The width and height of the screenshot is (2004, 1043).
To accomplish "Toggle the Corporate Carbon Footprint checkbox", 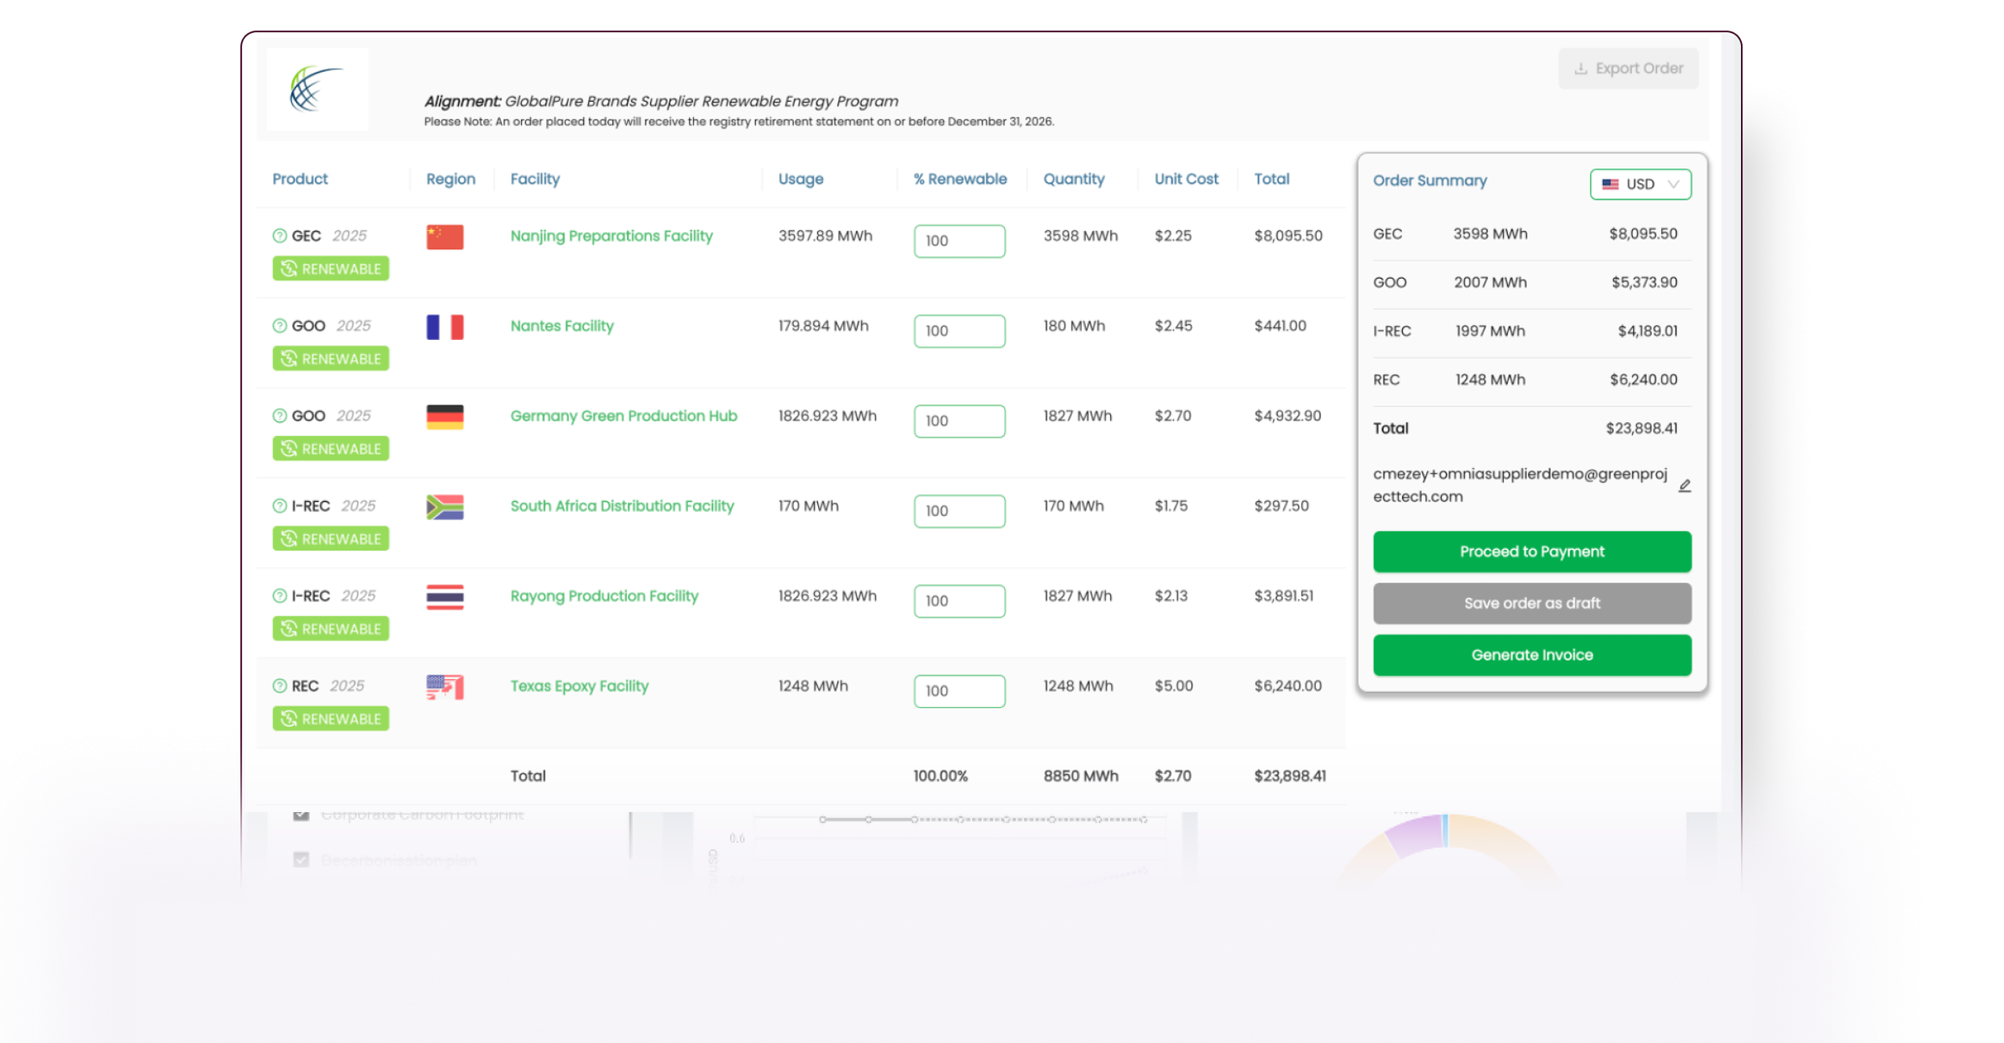I will click(301, 814).
